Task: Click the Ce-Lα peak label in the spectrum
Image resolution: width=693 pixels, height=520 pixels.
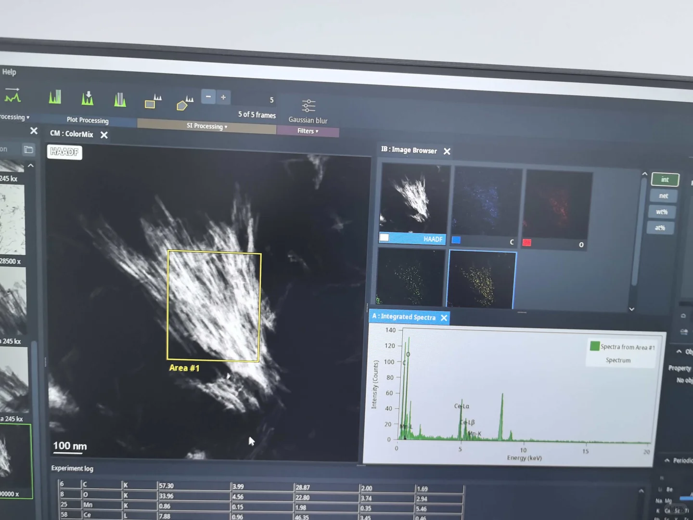Action: pos(462,406)
